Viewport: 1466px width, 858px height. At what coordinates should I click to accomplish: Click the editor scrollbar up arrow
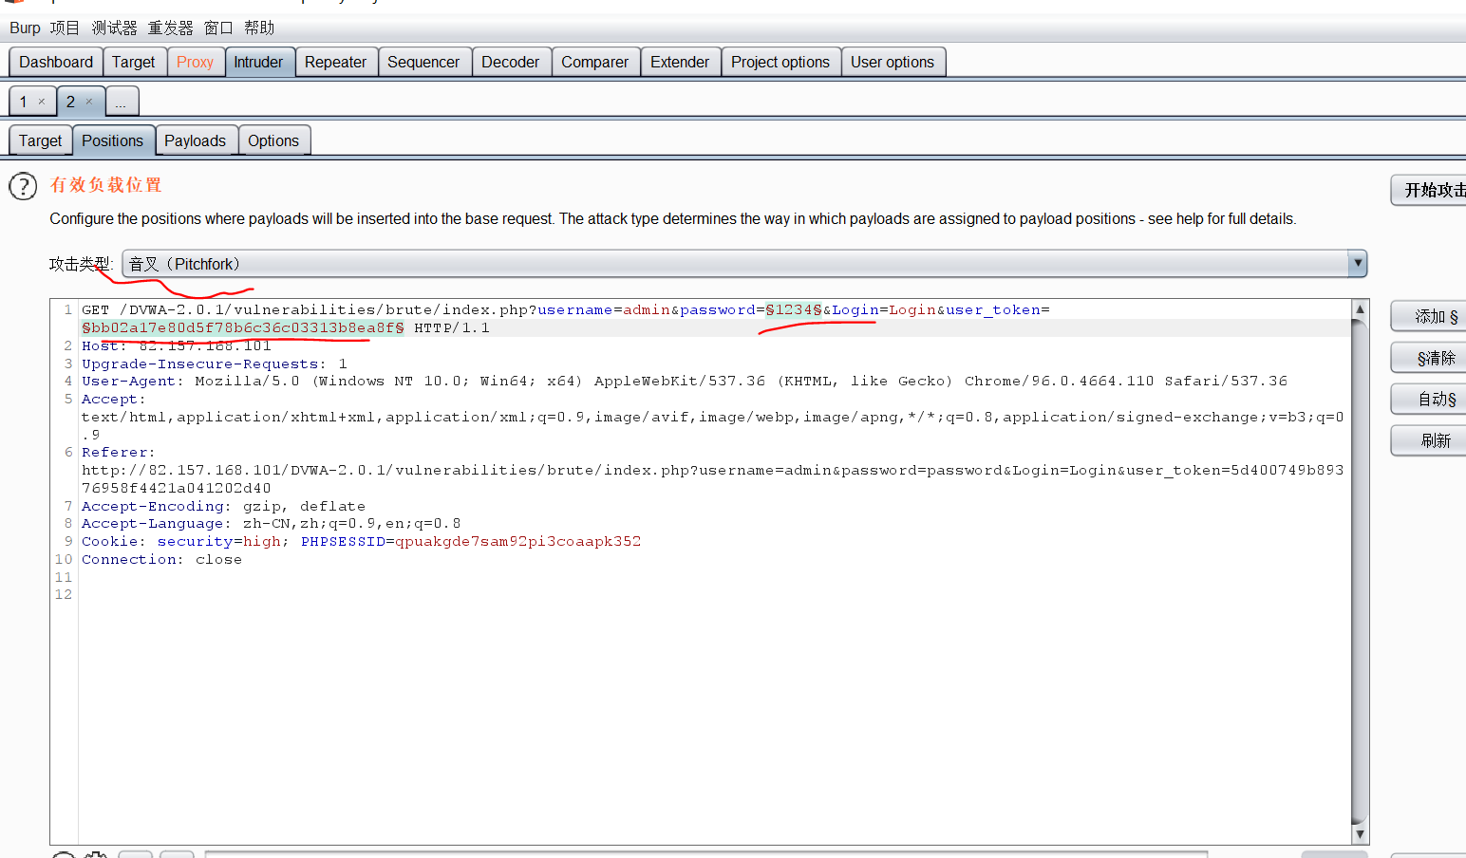click(1360, 308)
